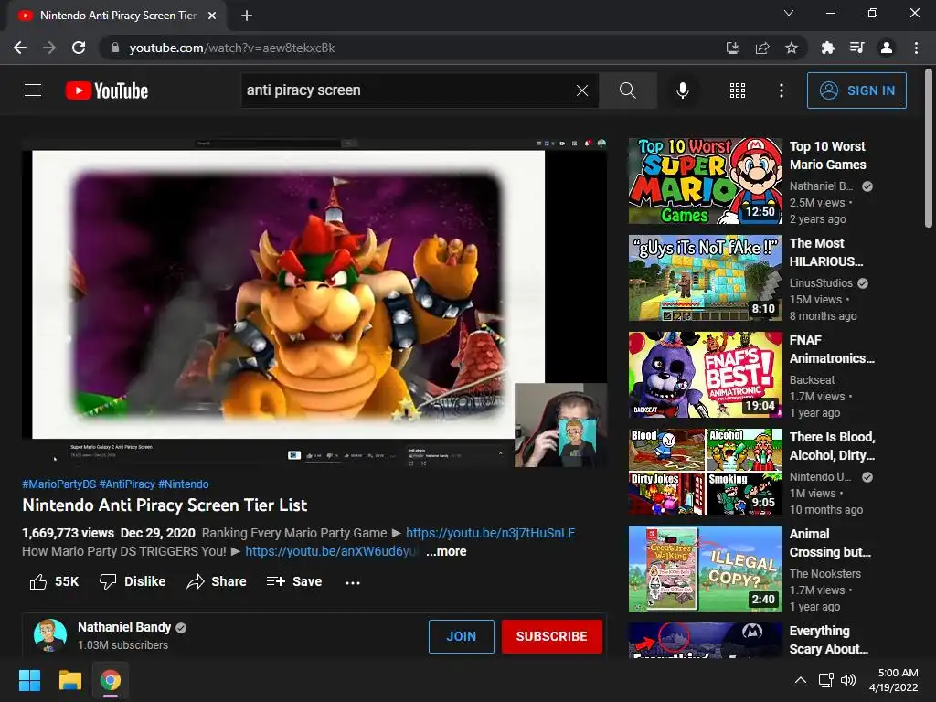This screenshot has height=702, width=936.
Task: Open Top 10 Worst Mario Games thumbnail
Action: [x=705, y=181]
